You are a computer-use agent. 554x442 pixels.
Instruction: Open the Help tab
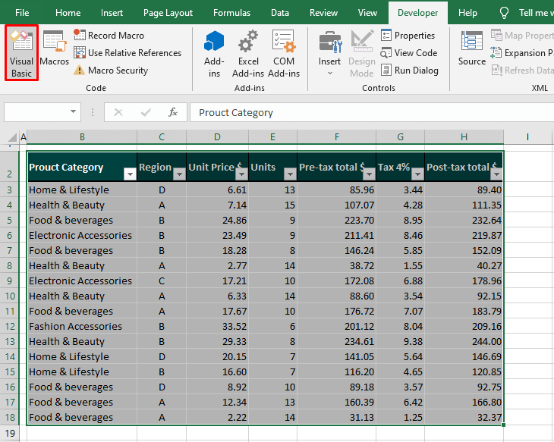[467, 13]
